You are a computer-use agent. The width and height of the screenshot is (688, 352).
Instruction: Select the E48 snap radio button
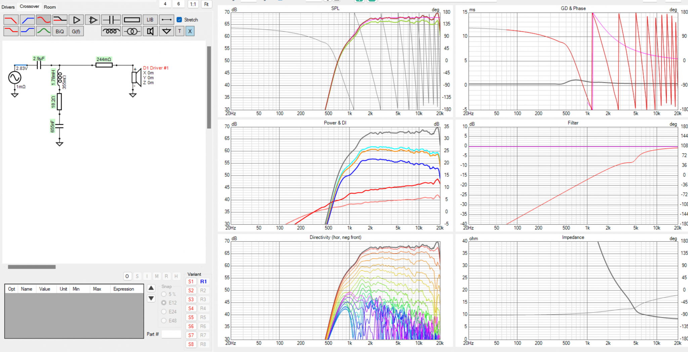pos(164,321)
